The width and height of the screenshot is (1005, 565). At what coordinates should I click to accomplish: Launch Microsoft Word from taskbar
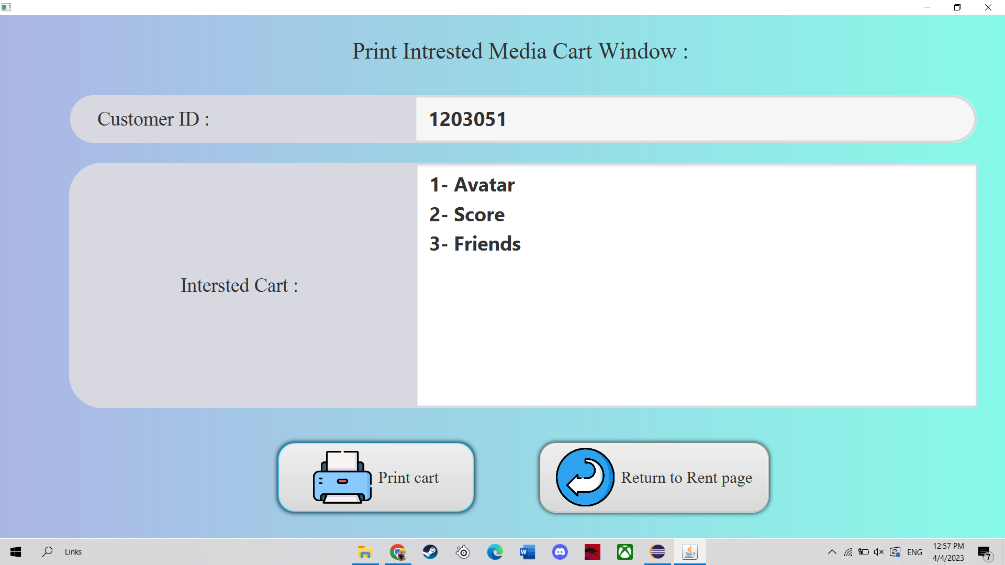(528, 552)
